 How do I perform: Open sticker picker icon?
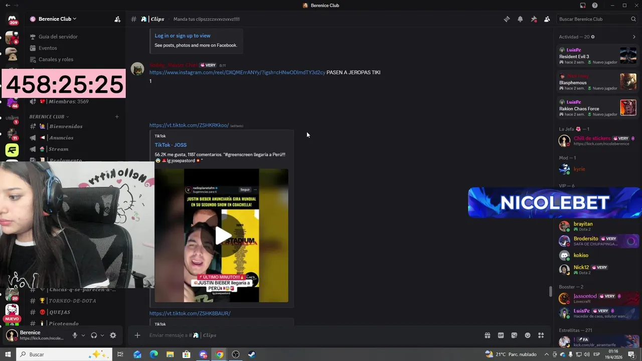click(514, 335)
